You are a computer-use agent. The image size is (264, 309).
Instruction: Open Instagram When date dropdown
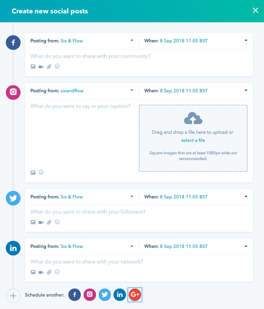click(196, 91)
